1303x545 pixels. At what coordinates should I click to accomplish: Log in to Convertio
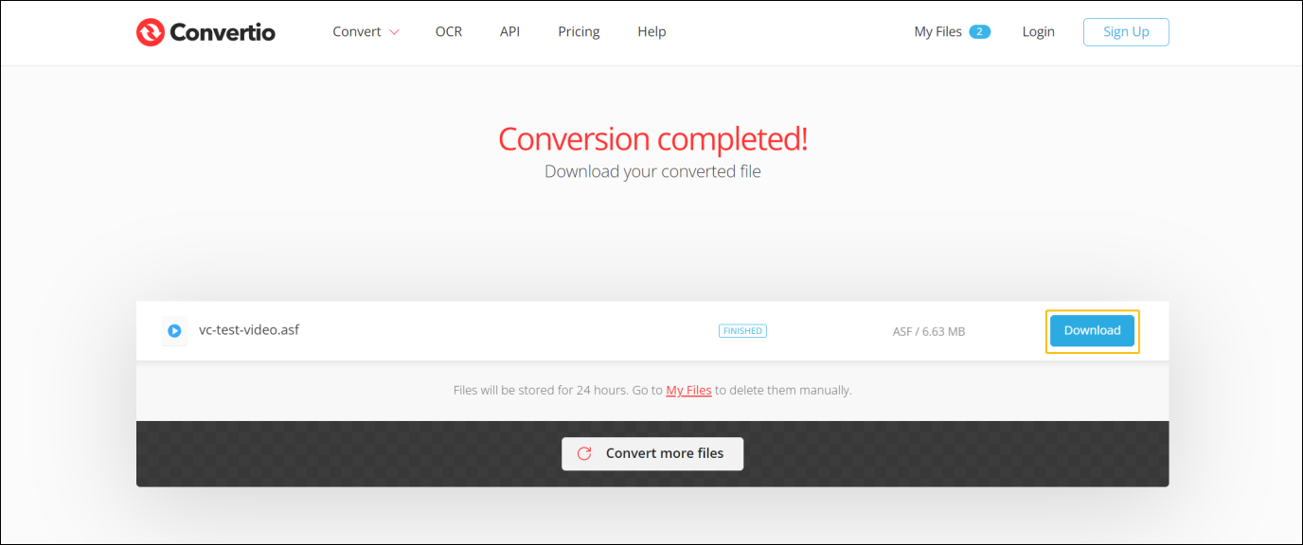(x=1038, y=30)
